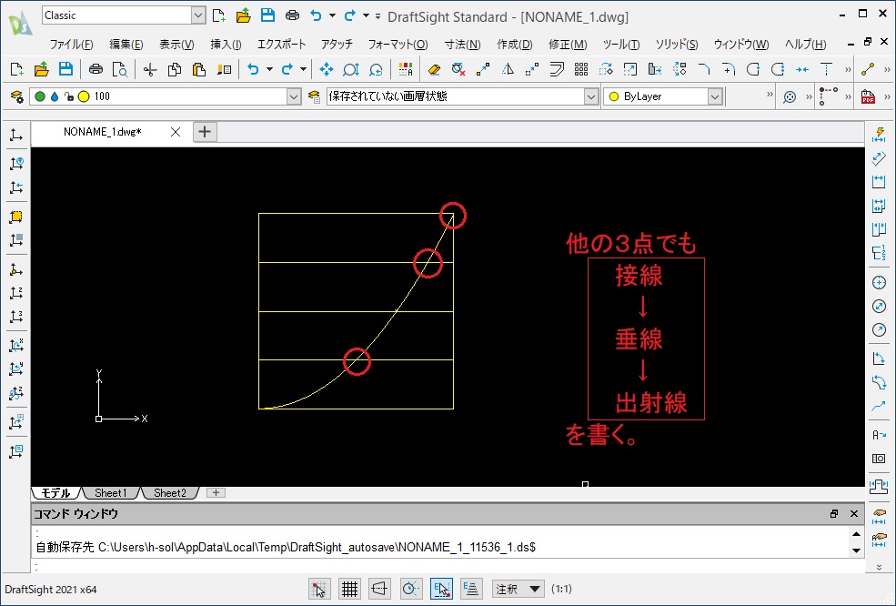Switch to the Sheet2 tab
The image size is (896, 606).
pyautogui.click(x=170, y=493)
